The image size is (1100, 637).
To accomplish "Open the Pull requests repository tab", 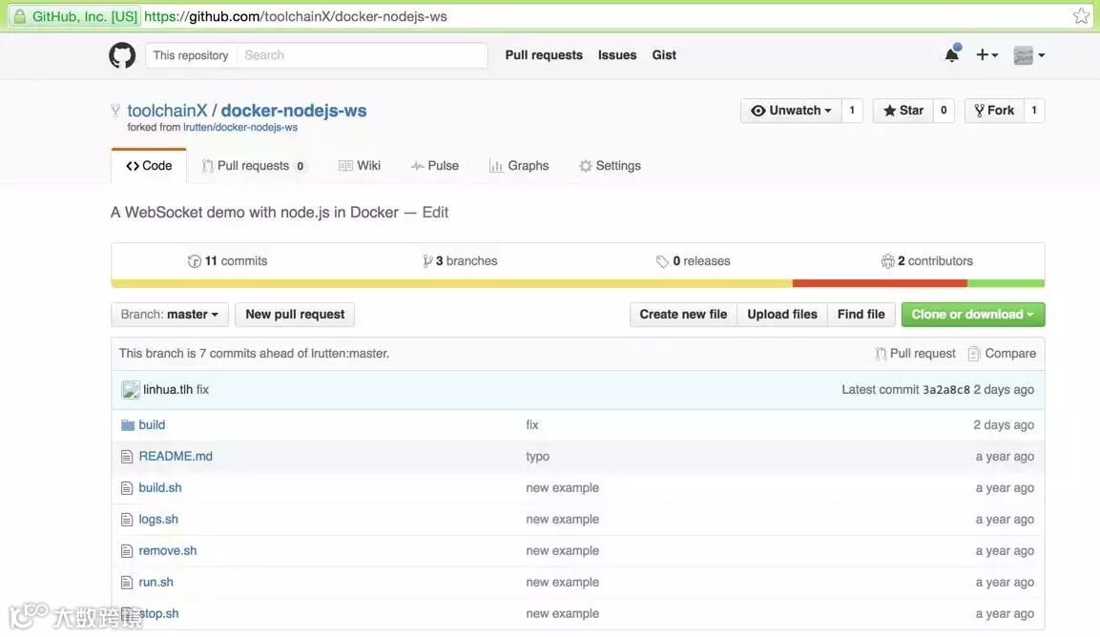I will tap(253, 166).
